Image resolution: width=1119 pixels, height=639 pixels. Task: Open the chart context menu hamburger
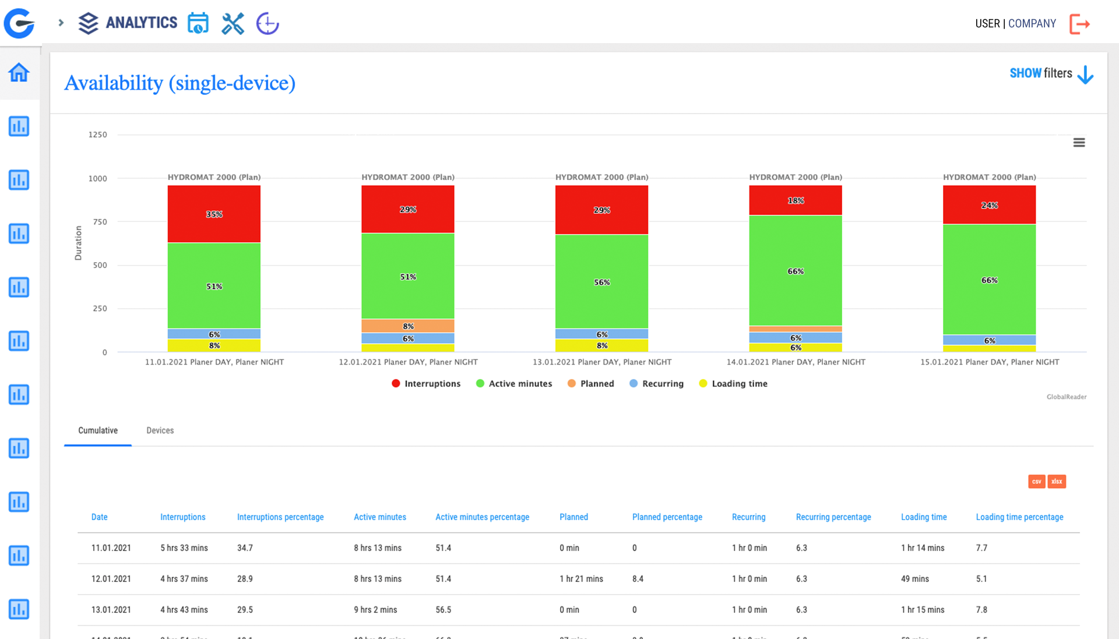coord(1079,142)
